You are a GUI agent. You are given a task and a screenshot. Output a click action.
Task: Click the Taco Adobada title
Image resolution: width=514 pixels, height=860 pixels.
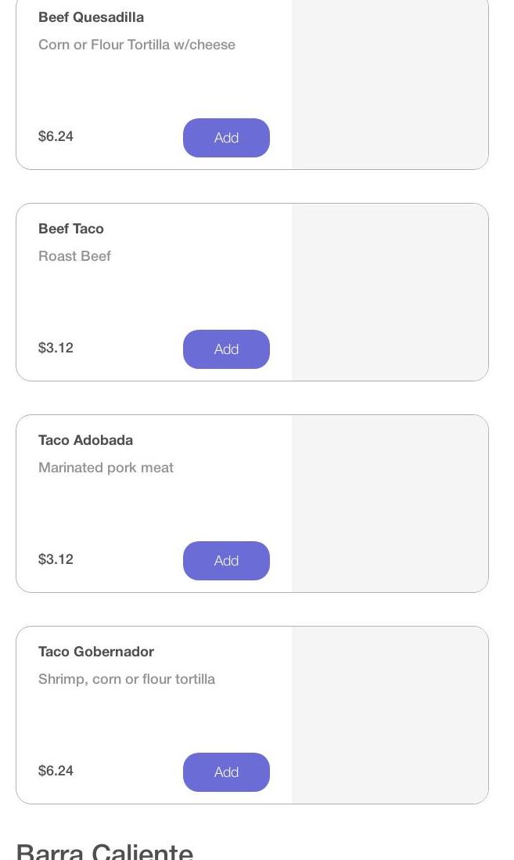85,440
